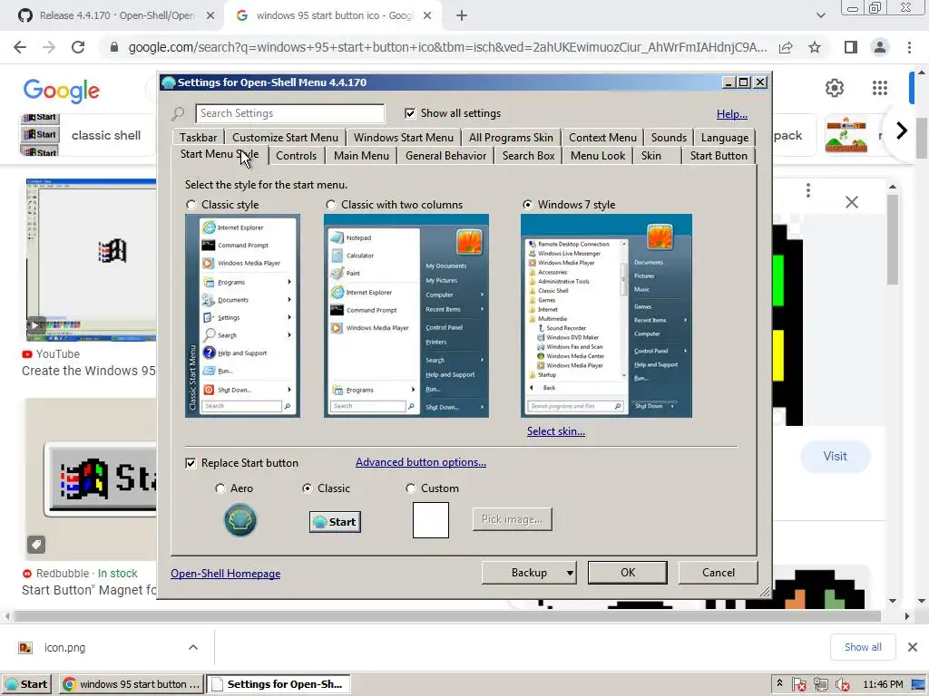
Task: Open the Customize Start Menu tab
Action: (285, 138)
